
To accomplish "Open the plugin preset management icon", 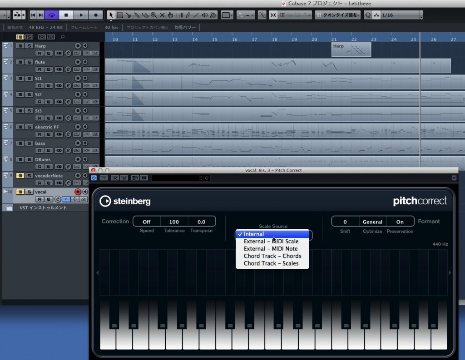I will (x=207, y=178).
